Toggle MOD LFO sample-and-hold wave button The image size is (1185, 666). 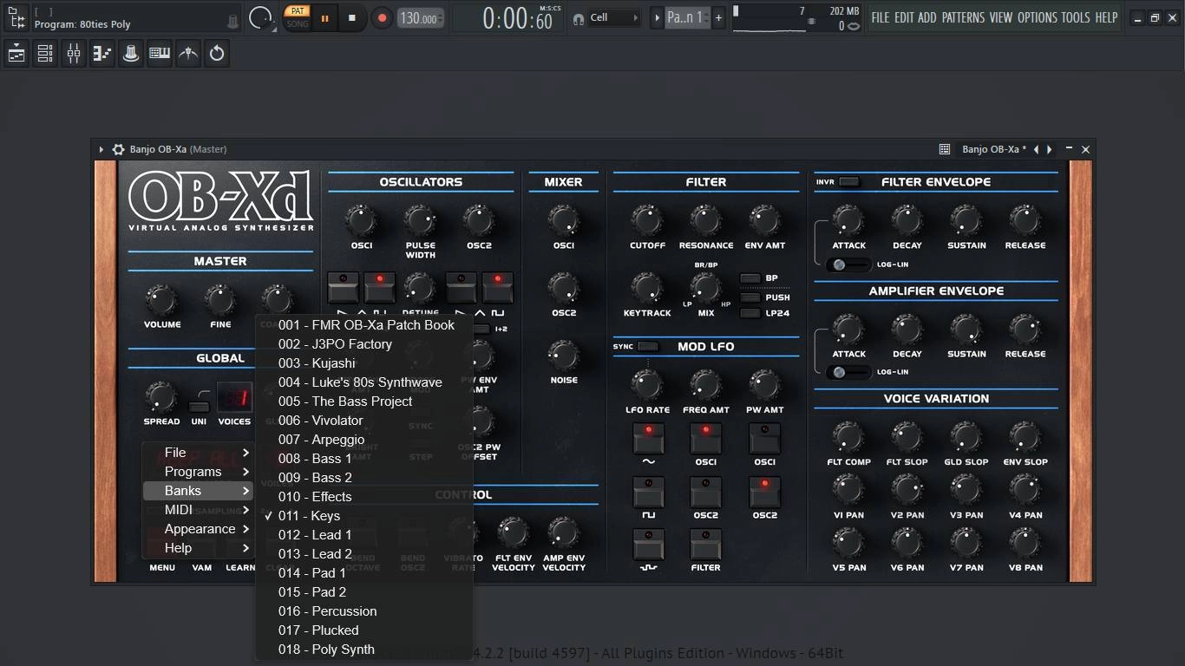(x=648, y=545)
